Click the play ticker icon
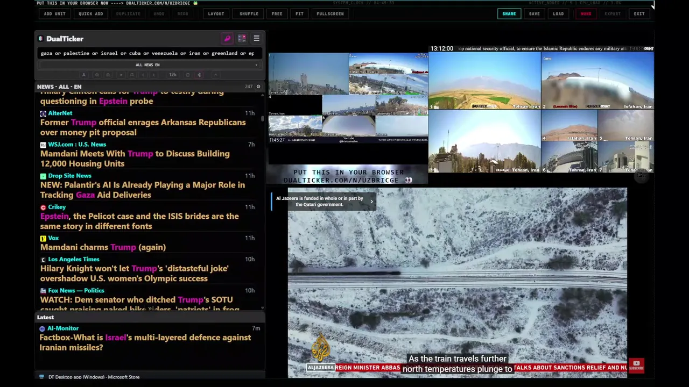 click(121, 75)
